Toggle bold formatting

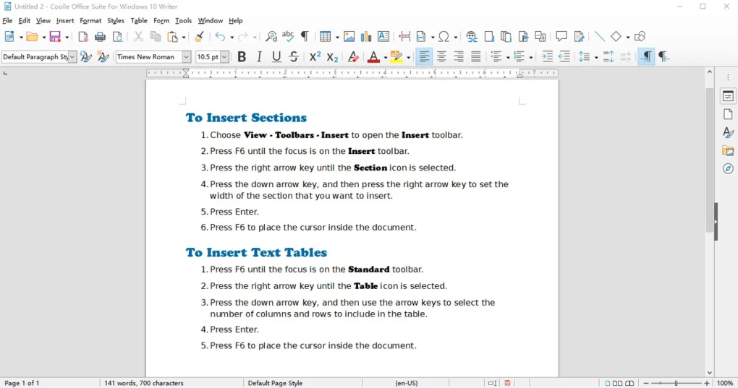(x=242, y=57)
